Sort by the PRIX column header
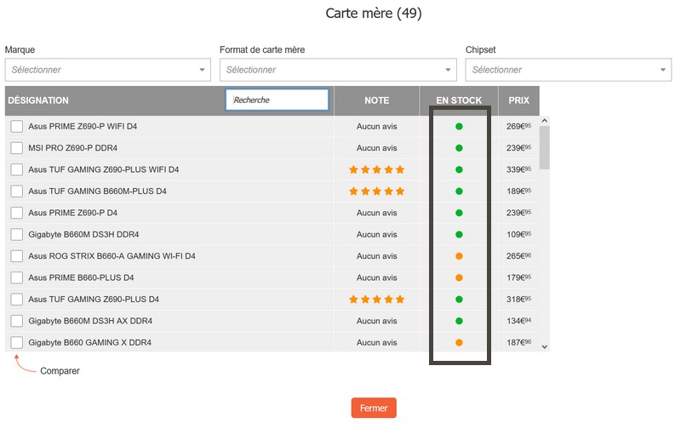Viewport: 681px width, 423px height. click(518, 100)
